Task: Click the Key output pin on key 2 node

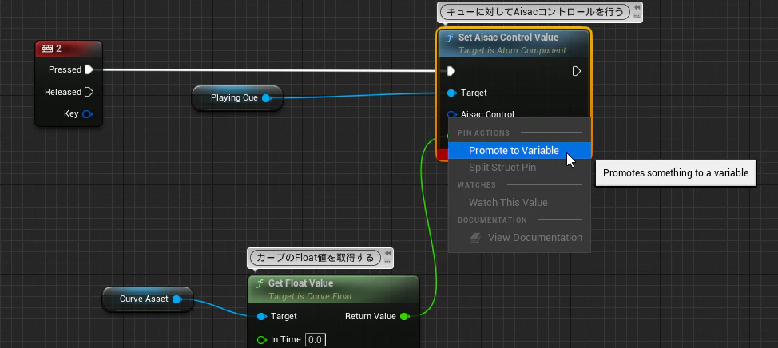Action: tap(87, 114)
